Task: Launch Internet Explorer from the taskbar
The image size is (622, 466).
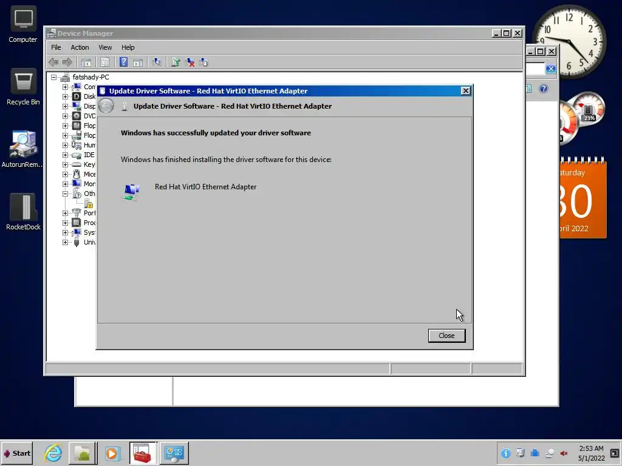Action: (x=53, y=453)
